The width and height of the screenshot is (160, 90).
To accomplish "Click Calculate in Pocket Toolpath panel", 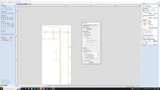I will (144, 45).
